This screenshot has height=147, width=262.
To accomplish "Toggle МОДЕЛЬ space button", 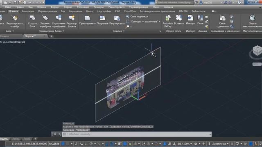I will (x=54, y=144).
